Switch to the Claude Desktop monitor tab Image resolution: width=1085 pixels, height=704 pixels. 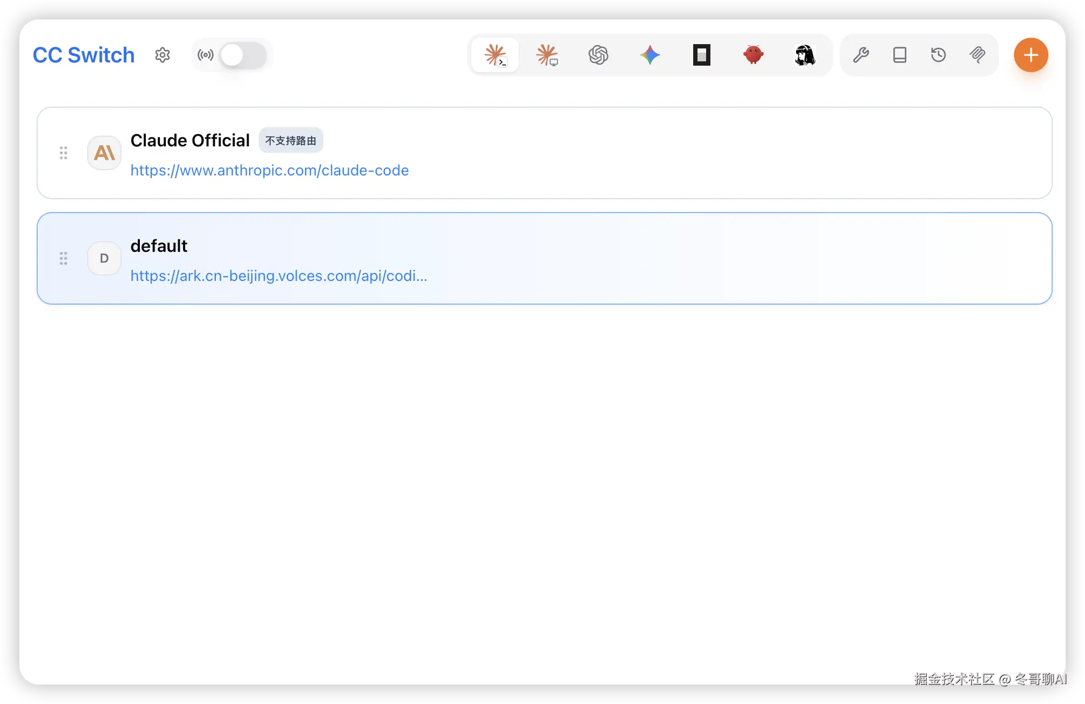coord(547,55)
